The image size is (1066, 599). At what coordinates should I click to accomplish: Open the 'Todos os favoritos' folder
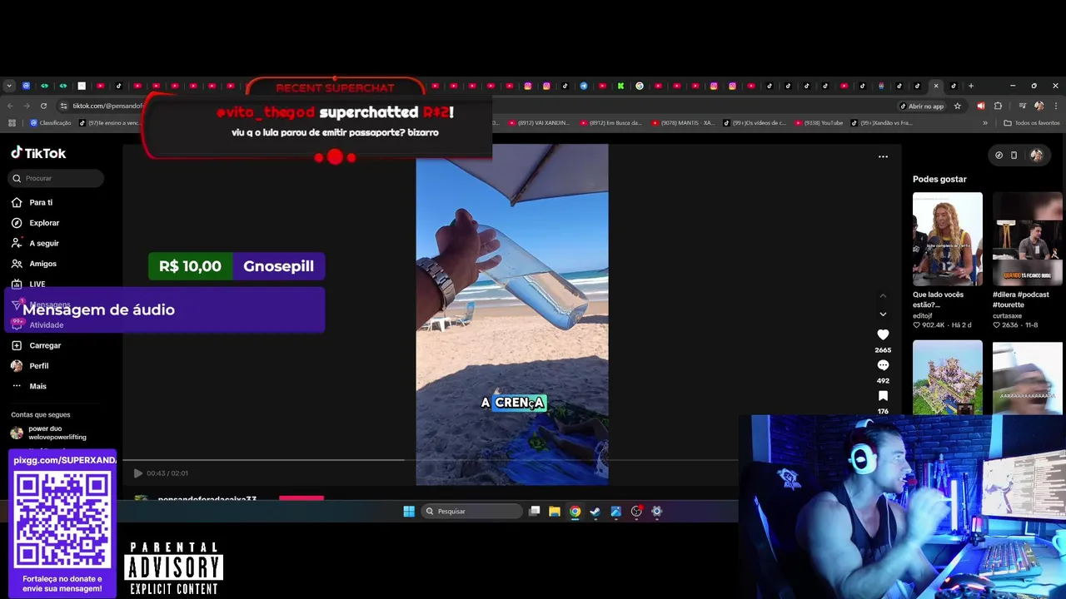pos(1032,123)
